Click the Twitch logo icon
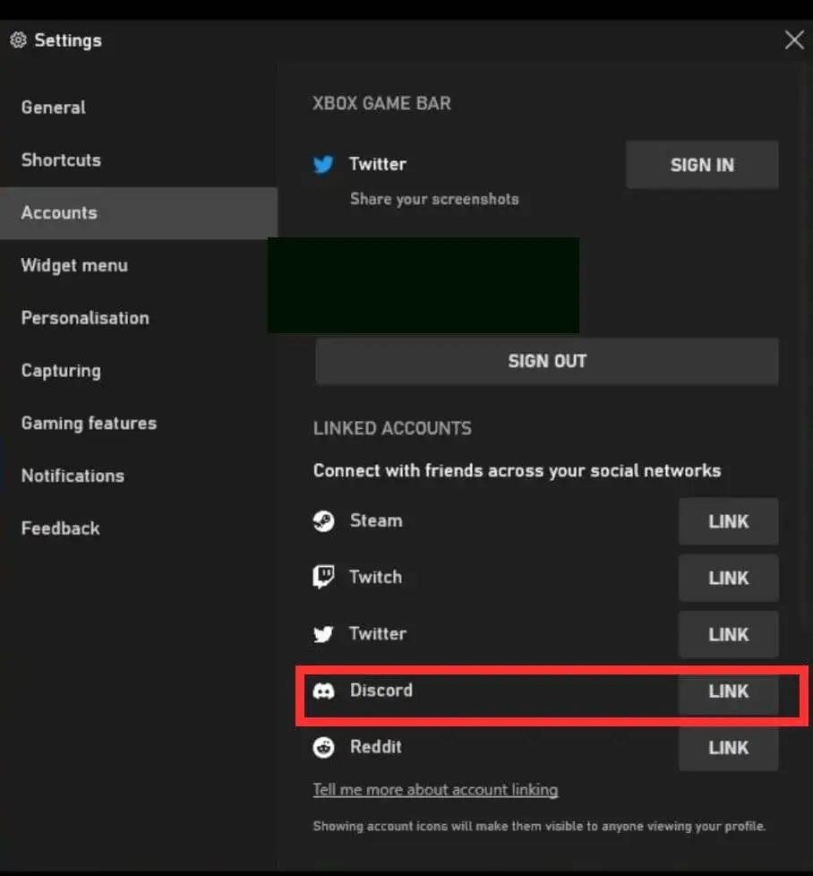The image size is (813, 876). coord(323,577)
